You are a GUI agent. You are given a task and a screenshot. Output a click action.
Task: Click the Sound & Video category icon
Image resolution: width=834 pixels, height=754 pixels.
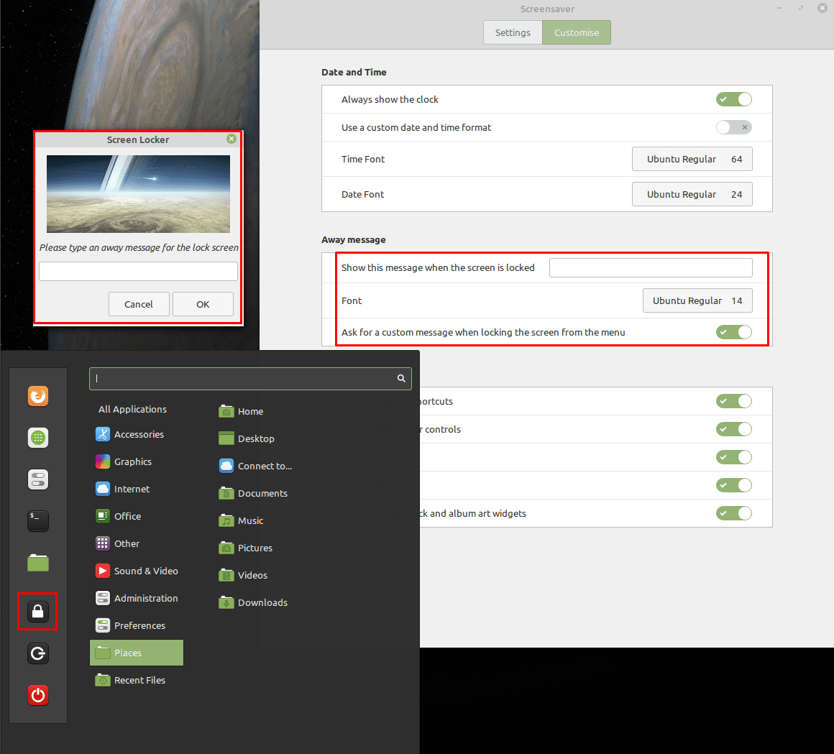[103, 571]
